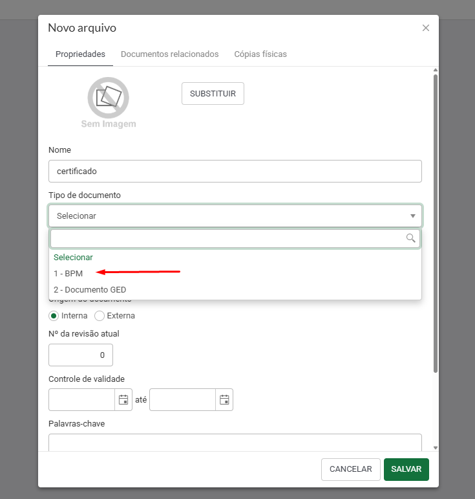The height and width of the screenshot is (499, 475).
Task: Click the dialog vertical scrollbar thumb
Action: pyautogui.click(x=436, y=223)
